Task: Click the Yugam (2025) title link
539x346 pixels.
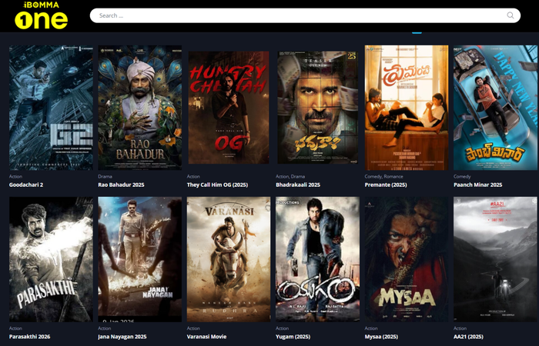Action: click(x=293, y=337)
